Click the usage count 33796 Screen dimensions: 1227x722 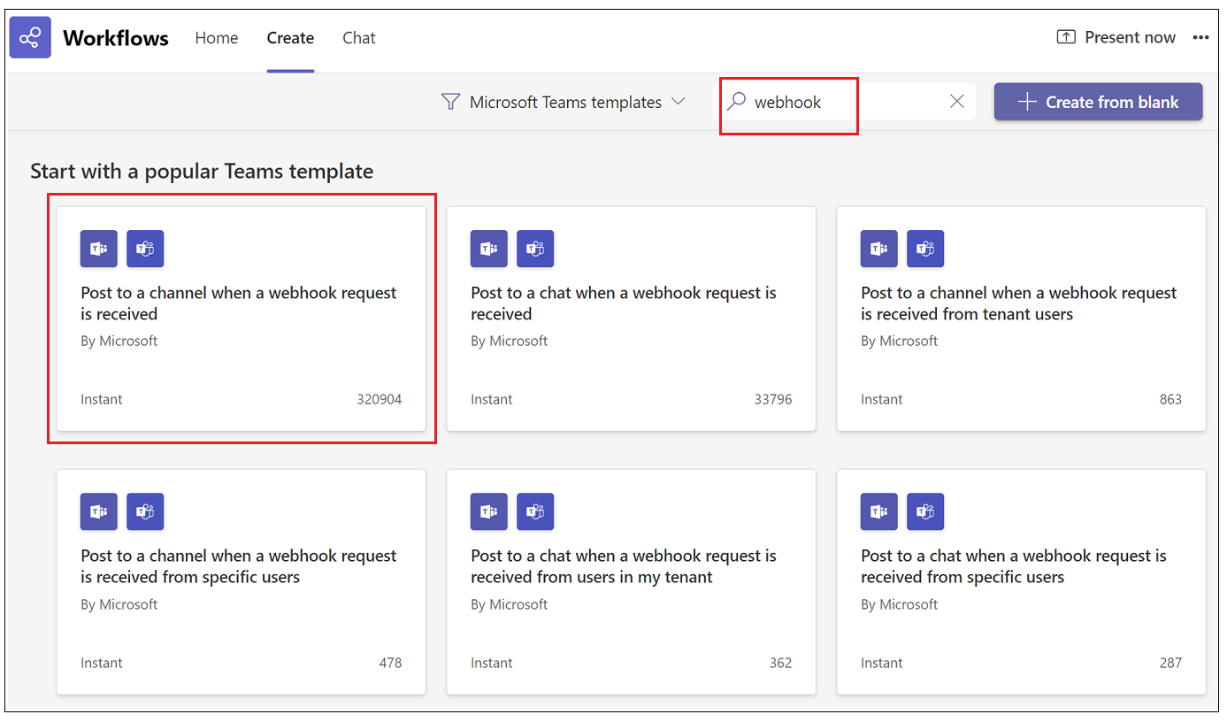click(x=773, y=399)
